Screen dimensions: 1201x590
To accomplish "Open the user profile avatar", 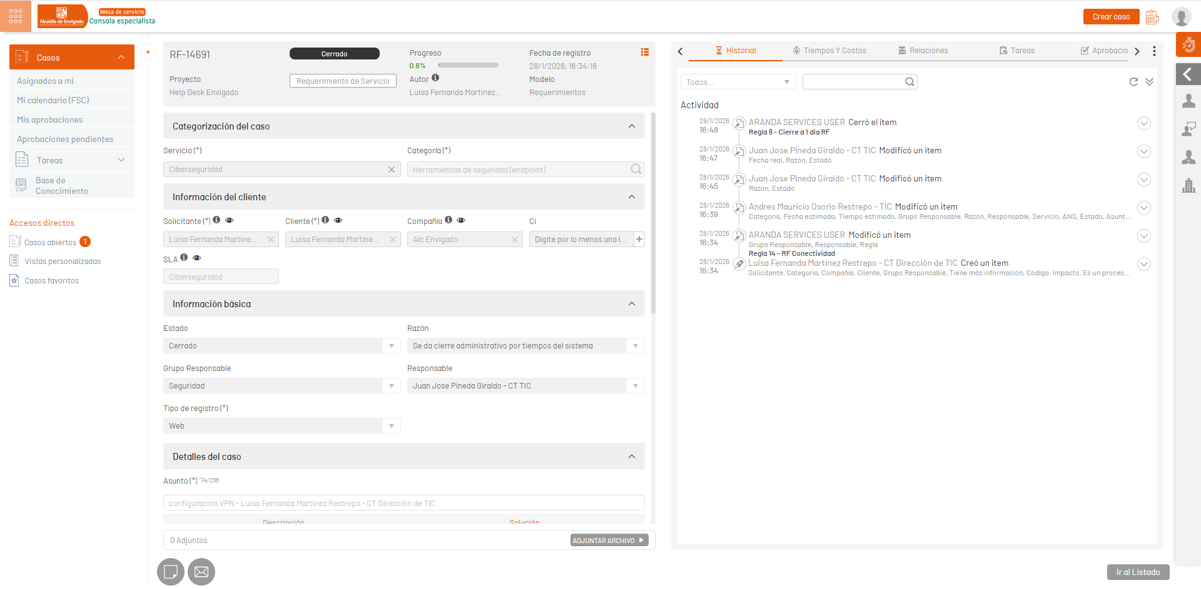I will click(x=1181, y=17).
